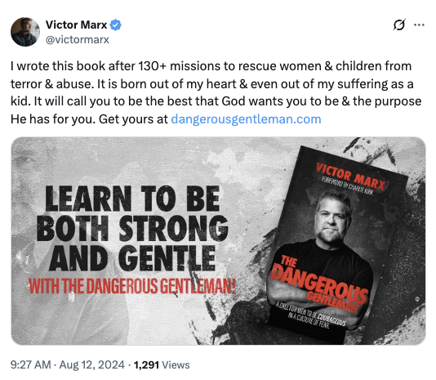Click the headline LEARN TO BE BOTH STRONG
Viewport: 436px width, 380px height.
pos(132,213)
